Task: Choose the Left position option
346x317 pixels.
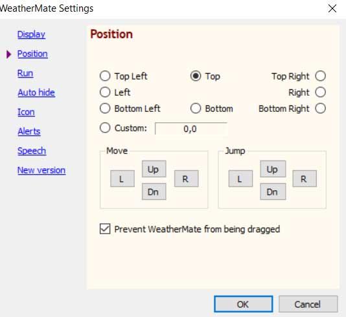Action: pos(105,92)
